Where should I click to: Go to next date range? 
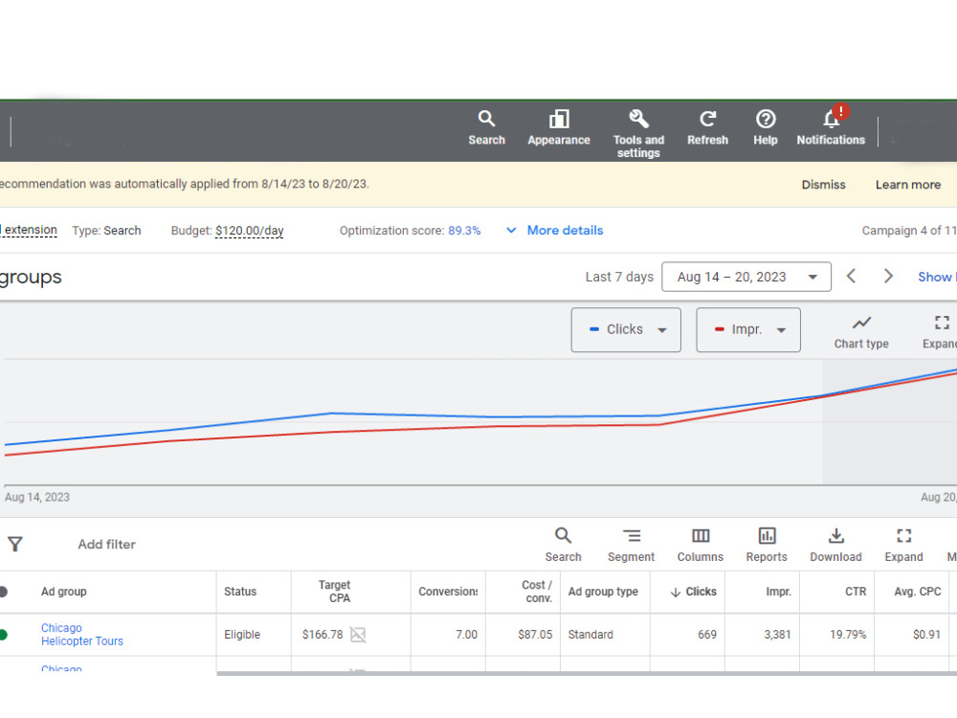pos(889,277)
